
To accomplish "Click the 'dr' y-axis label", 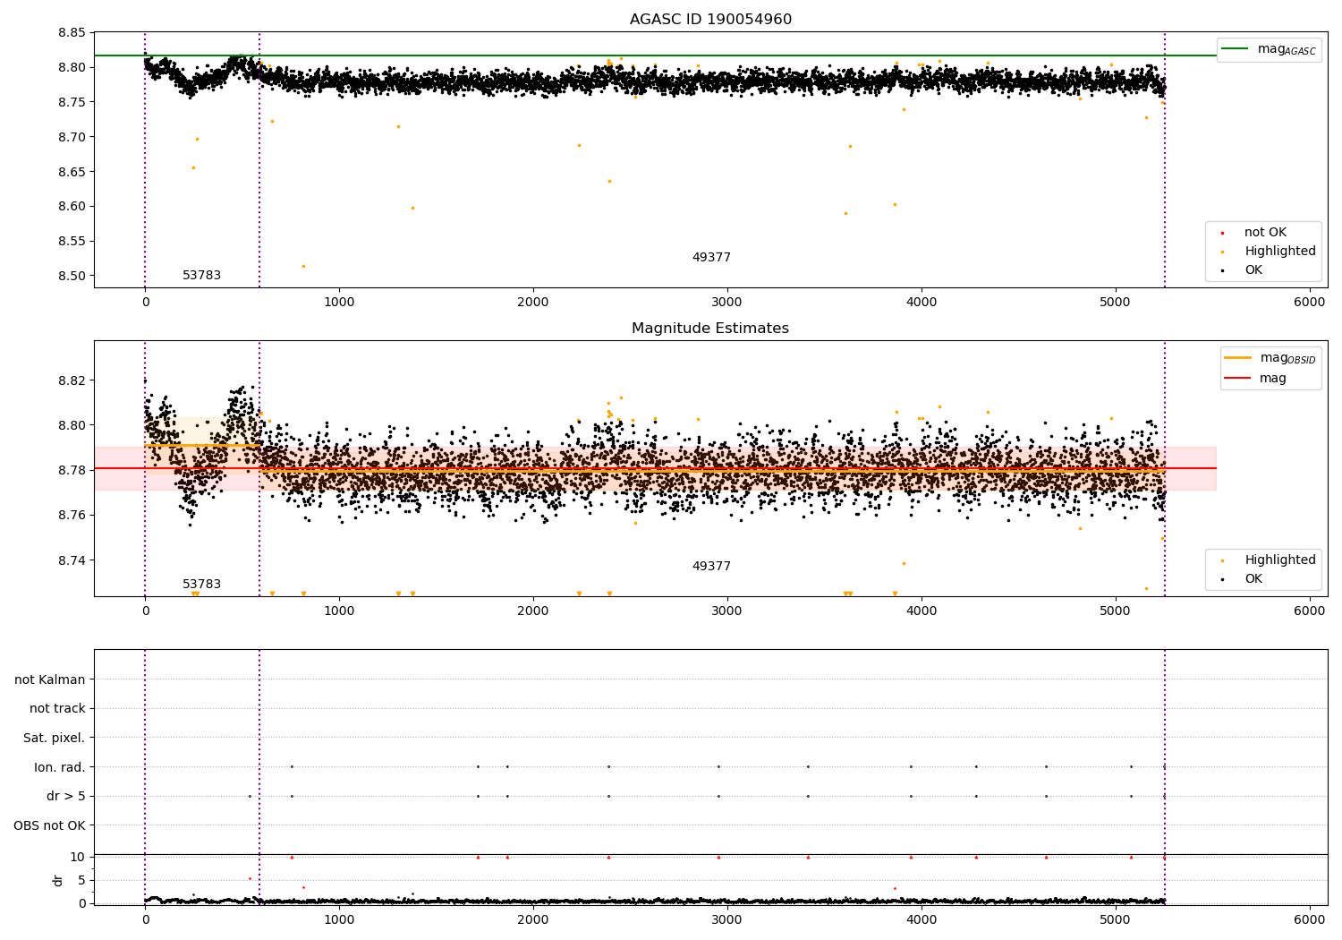I will click(58, 880).
